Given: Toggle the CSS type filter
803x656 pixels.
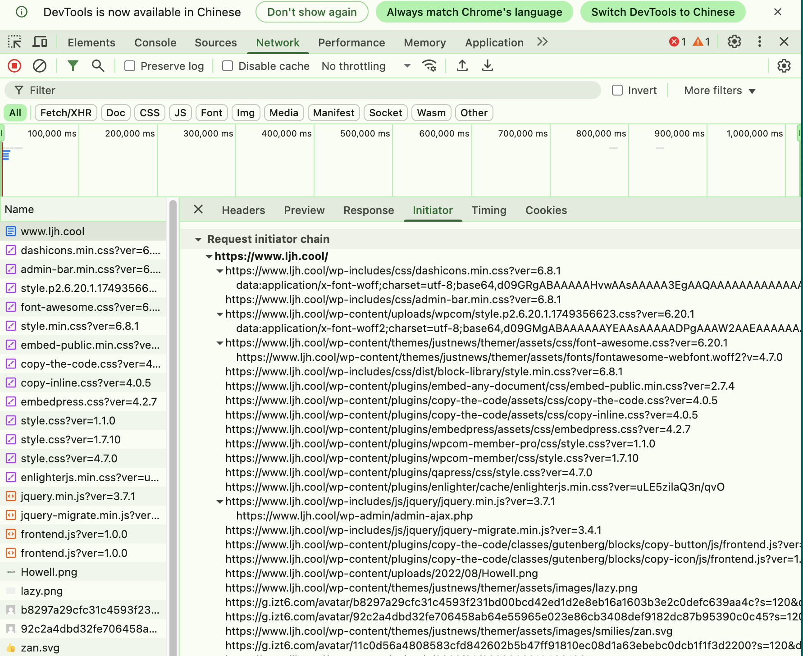Looking at the screenshot, I should tap(150, 113).
